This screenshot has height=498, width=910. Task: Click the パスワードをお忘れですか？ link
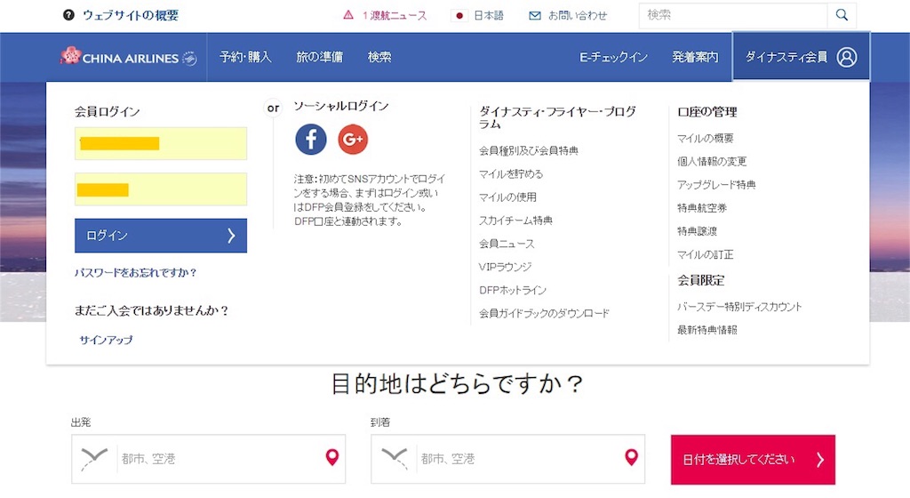pos(136,272)
